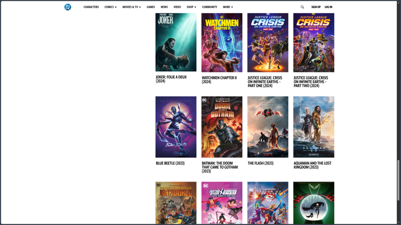Expand the Comics dropdown menu
Image resolution: width=401 pixels, height=225 pixels.
coord(110,7)
